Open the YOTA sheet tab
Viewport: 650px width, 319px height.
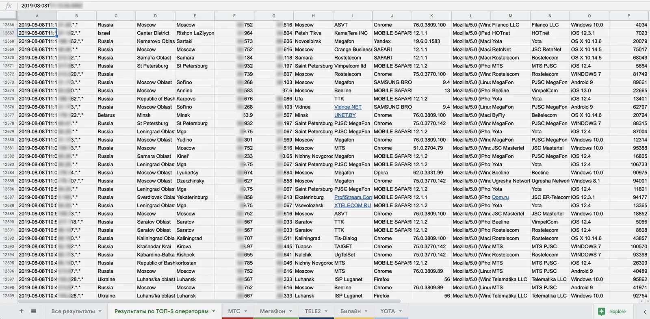coord(388,311)
